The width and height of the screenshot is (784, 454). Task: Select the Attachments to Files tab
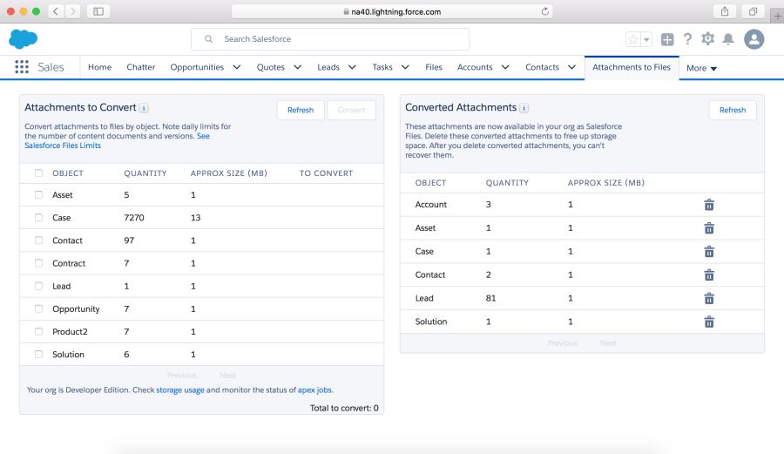pos(632,67)
